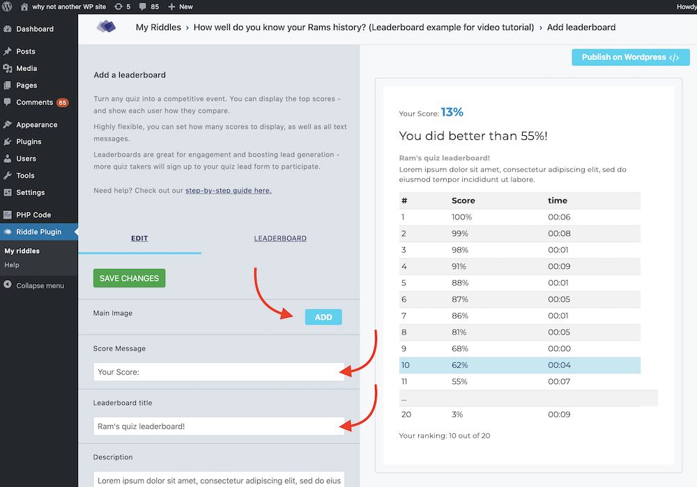Click the Tools wrench icon

click(8, 176)
